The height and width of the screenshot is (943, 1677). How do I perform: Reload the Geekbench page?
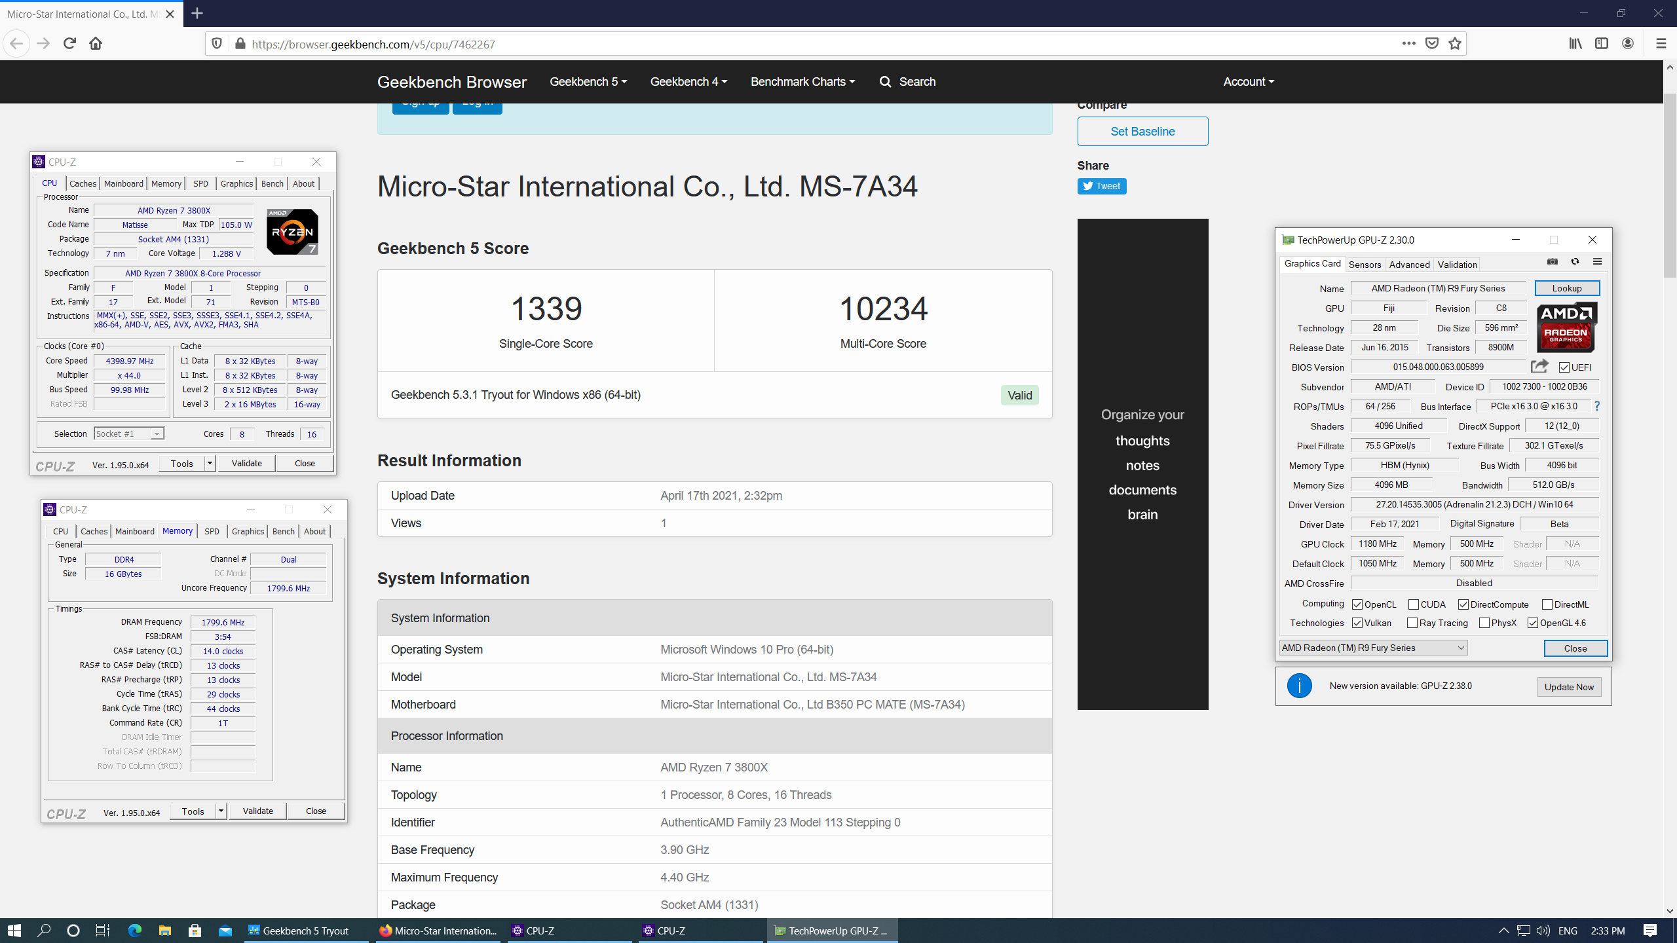(69, 44)
